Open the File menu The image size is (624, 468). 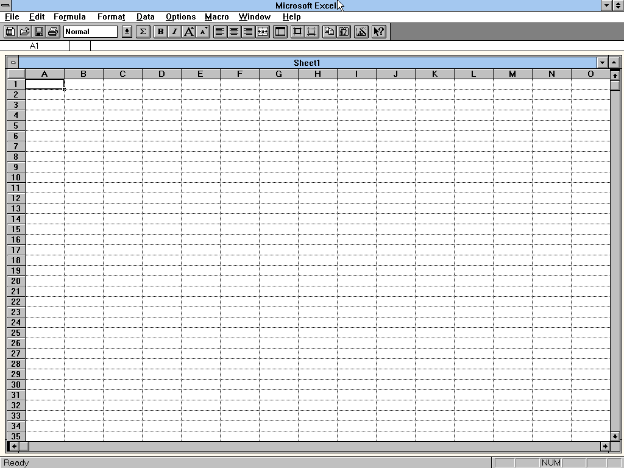pos(12,16)
